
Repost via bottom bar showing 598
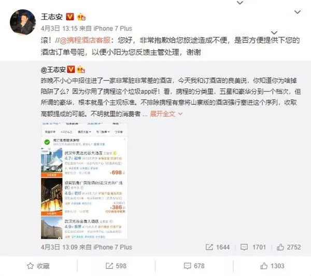[116, 266]
